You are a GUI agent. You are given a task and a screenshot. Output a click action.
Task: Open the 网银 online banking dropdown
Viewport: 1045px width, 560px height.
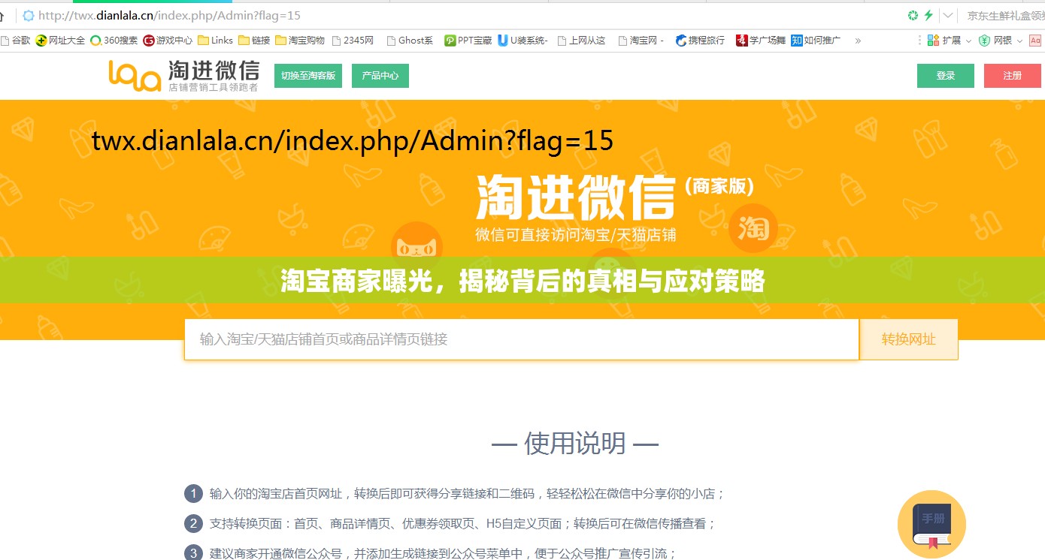[1000, 41]
